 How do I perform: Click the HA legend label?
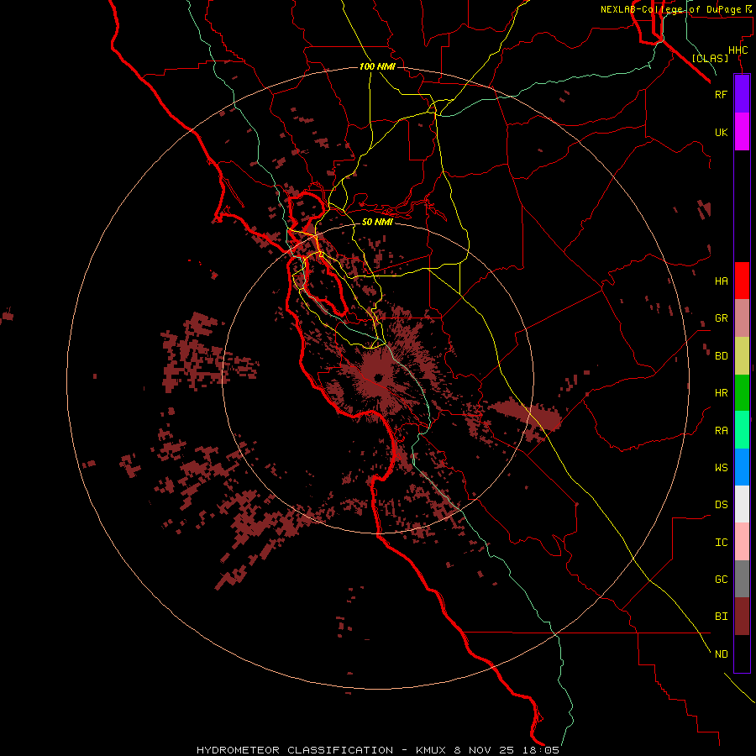pos(721,281)
